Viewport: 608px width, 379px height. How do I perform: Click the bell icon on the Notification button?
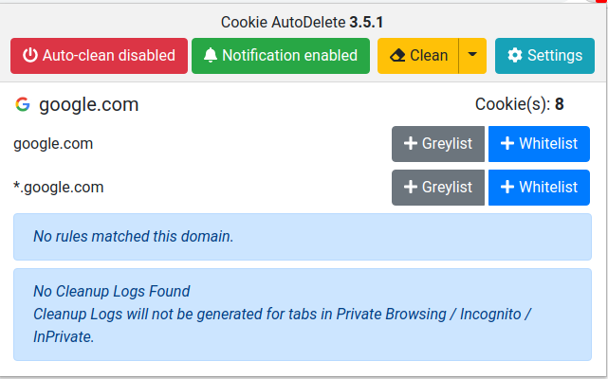point(210,56)
